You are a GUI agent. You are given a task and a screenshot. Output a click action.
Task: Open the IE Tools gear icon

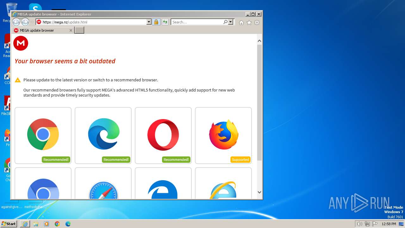point(257,22)
